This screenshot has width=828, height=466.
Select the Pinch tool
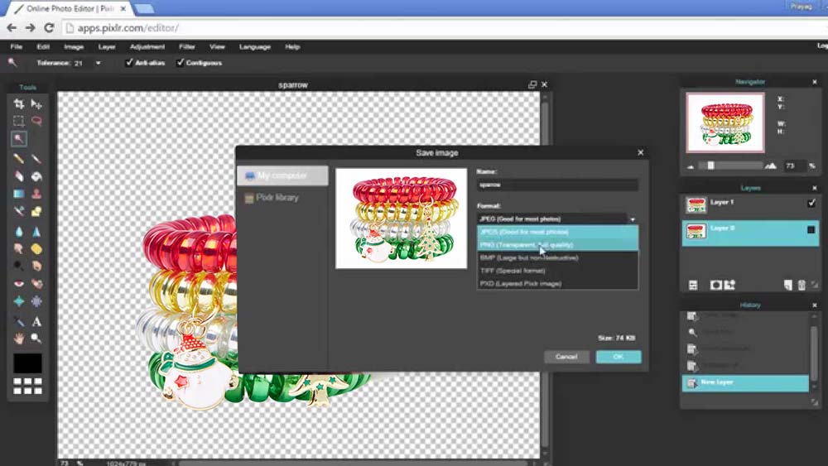[x=36, y=301]
